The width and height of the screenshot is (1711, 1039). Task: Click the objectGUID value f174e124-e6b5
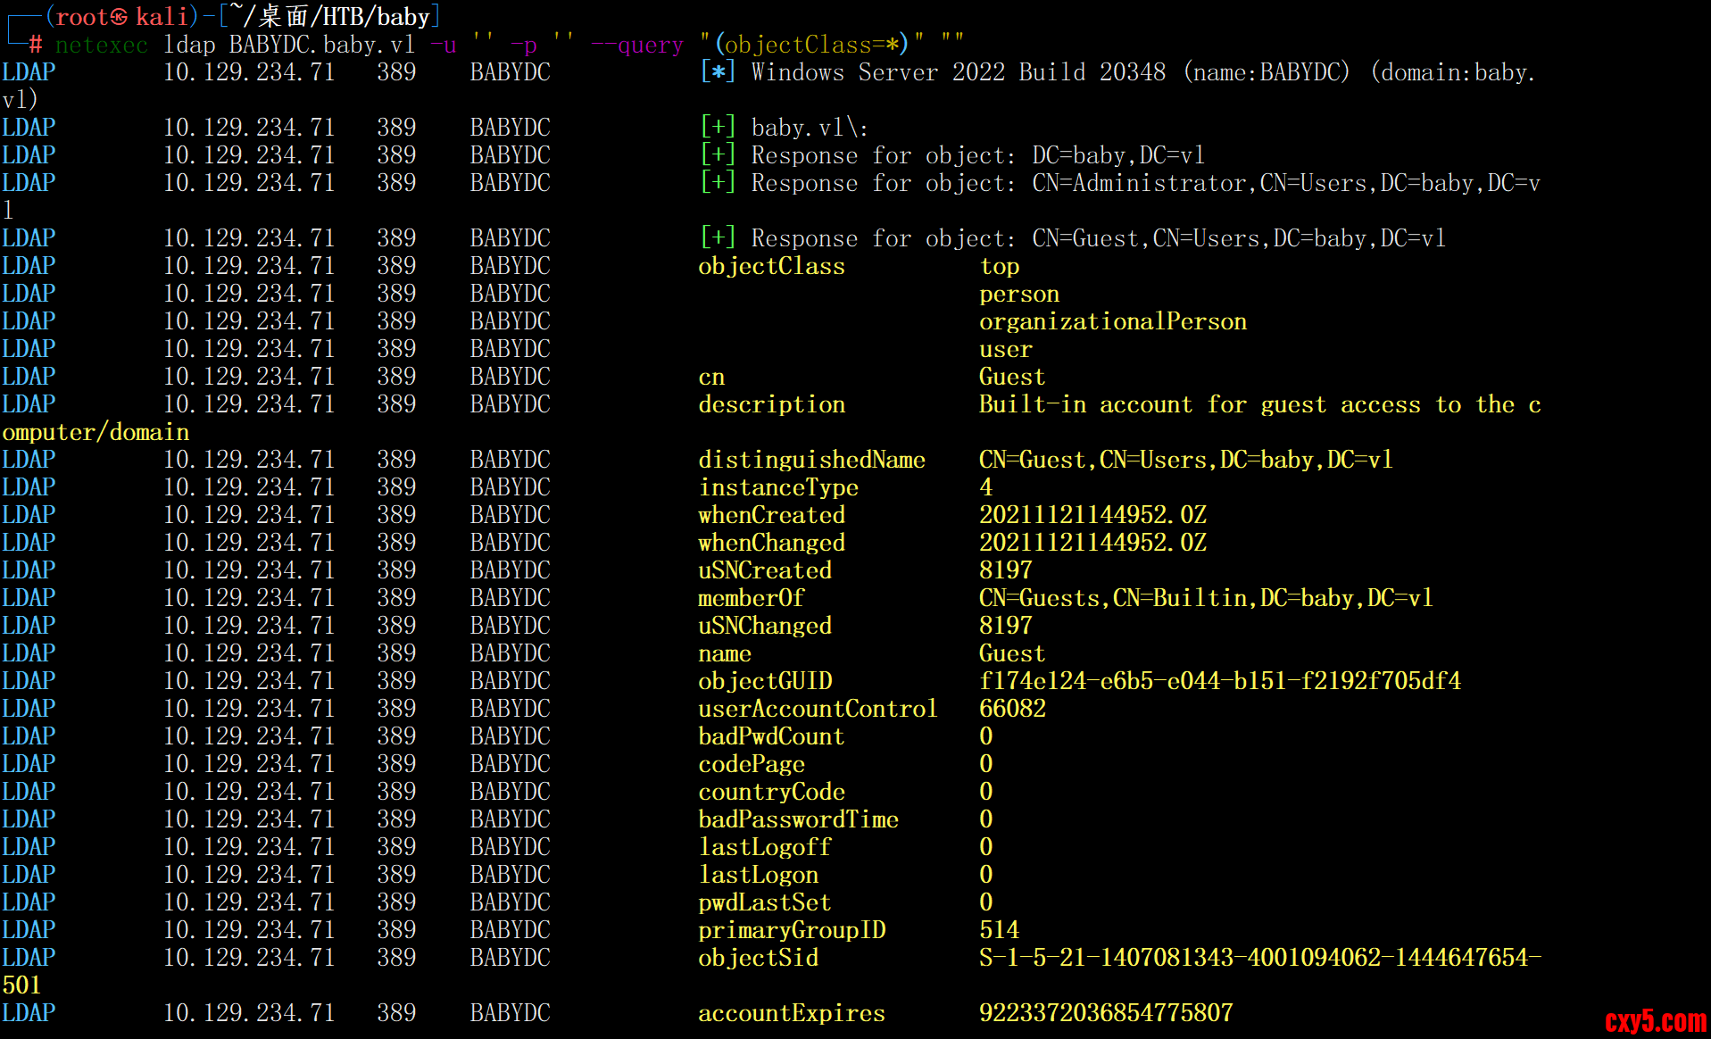pos(1219,681)
